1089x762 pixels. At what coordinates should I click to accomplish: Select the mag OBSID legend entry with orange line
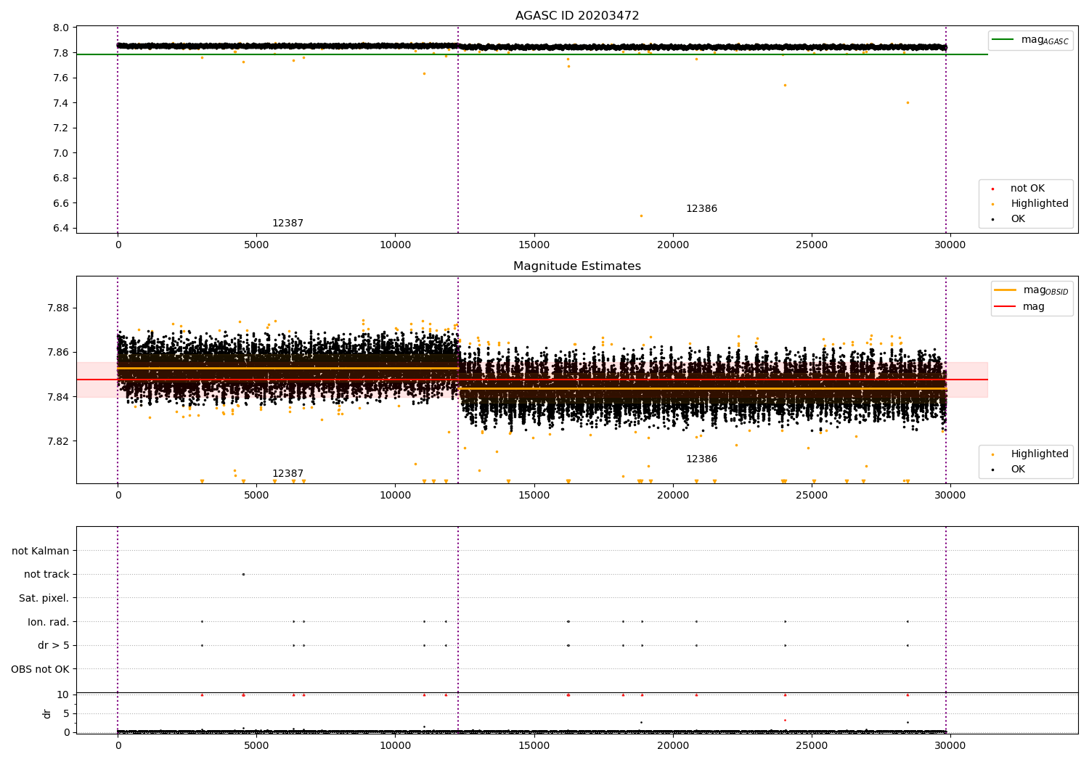[x=1031, y=290]
